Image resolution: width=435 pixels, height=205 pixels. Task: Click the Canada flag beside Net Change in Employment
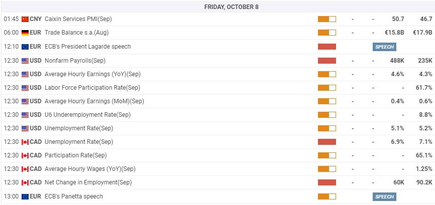click(x=25, y=183)
